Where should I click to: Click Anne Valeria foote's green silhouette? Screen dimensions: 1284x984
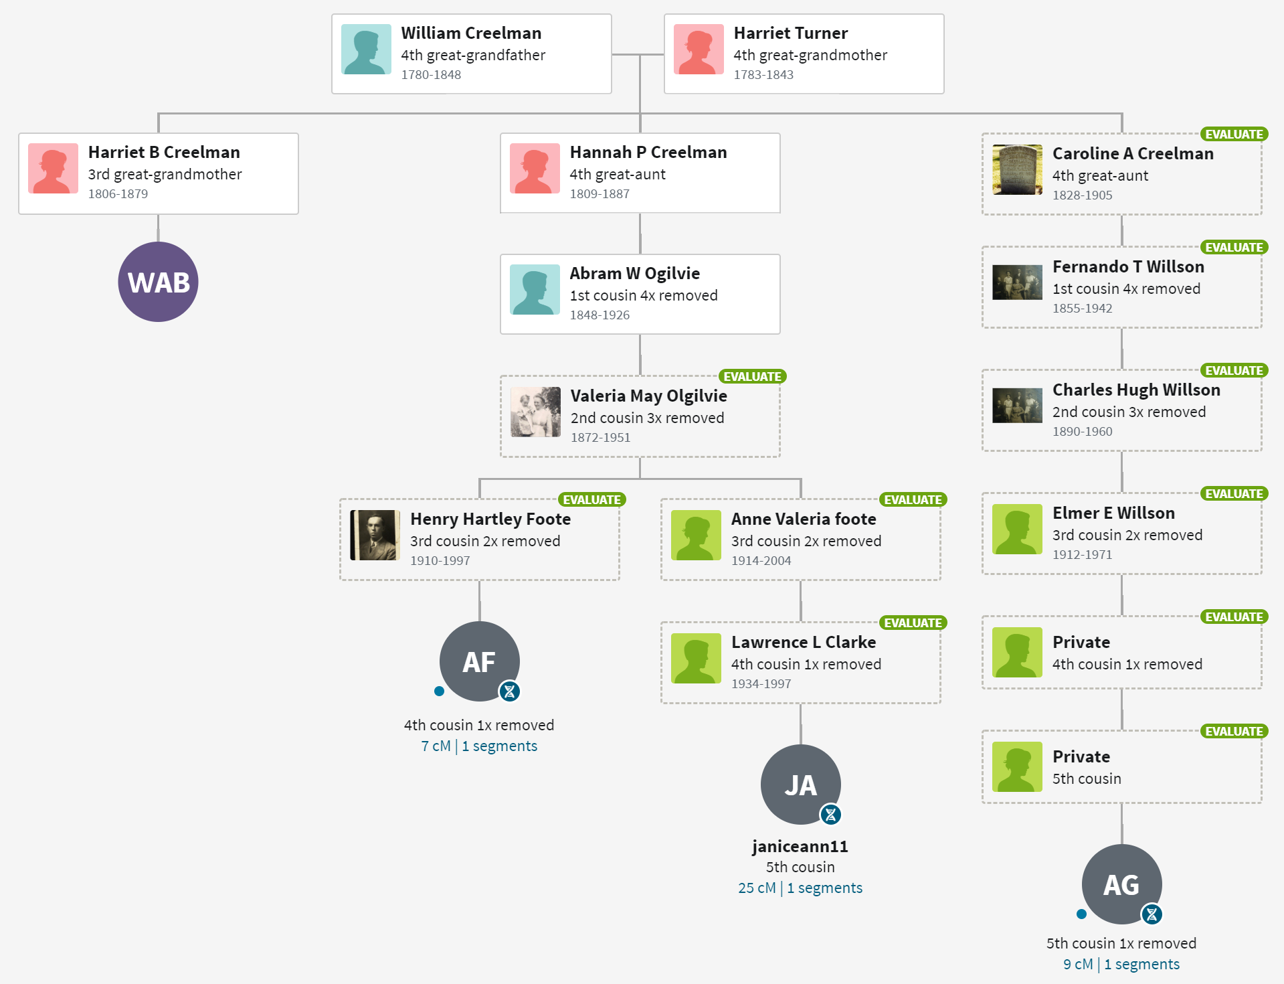[x=696, y=536]
